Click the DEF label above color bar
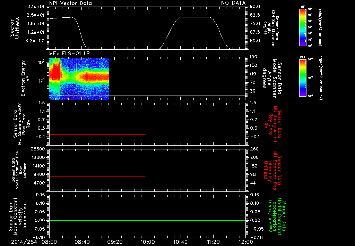The image size is (355, 246). pyautogui.click(x=303, y=57)
